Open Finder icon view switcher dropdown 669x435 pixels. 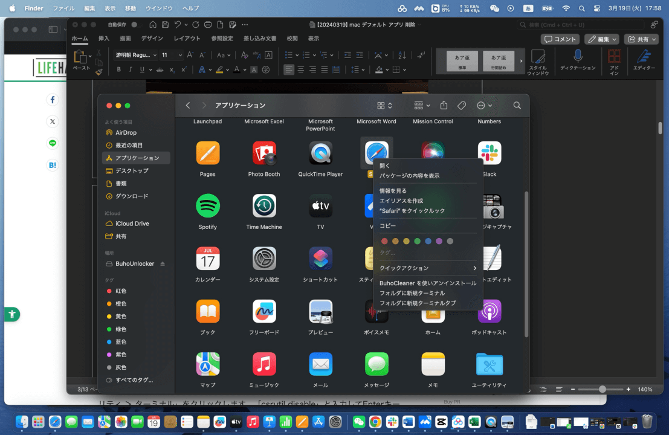(384, 105)
